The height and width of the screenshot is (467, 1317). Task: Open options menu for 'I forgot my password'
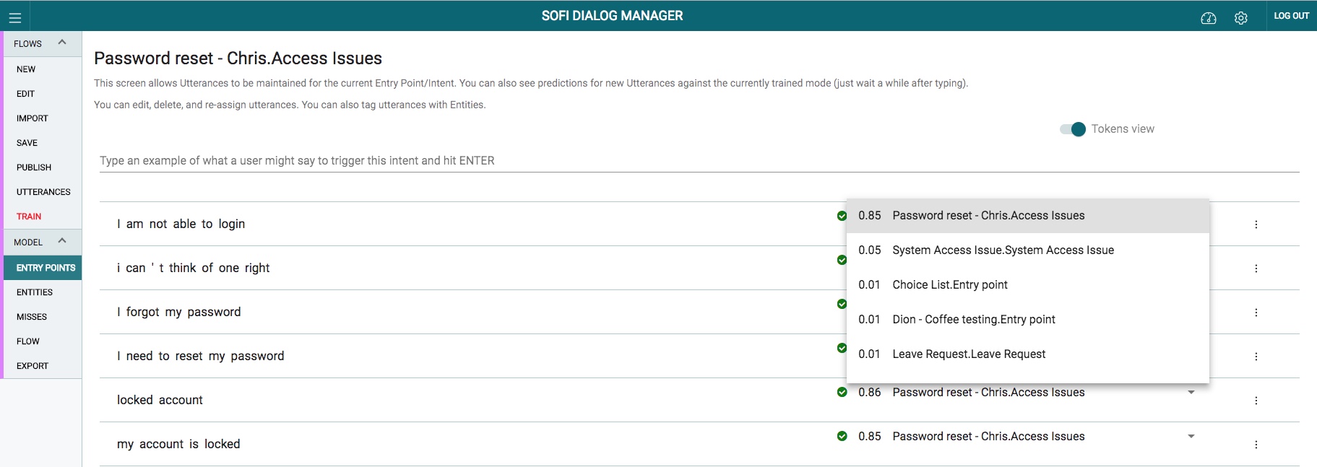1256,313
